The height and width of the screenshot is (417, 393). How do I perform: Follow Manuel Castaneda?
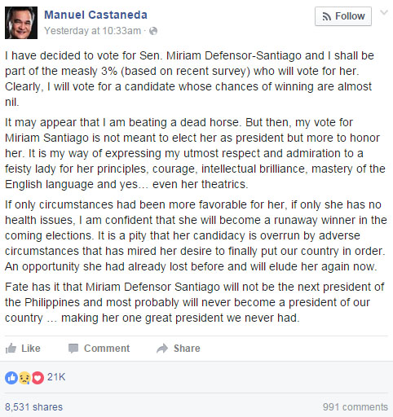tap(343, 16)
